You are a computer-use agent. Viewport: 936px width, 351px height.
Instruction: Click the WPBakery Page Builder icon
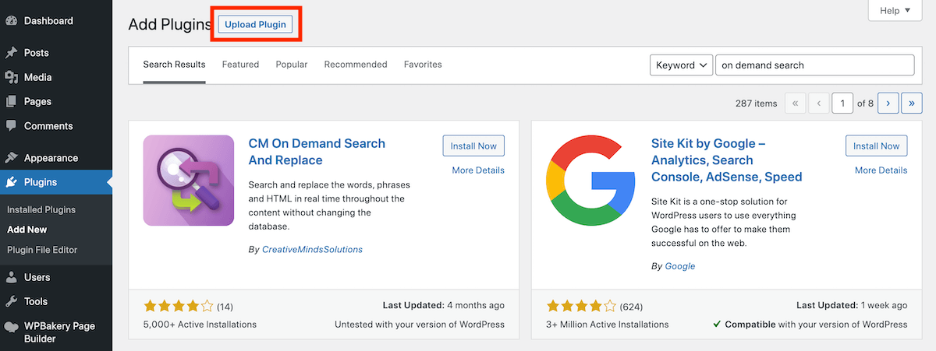[x=11, y=327]
